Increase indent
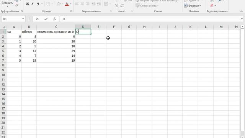Image resolution: width=245 pixels, height=138 pixels. coord(99,4)
